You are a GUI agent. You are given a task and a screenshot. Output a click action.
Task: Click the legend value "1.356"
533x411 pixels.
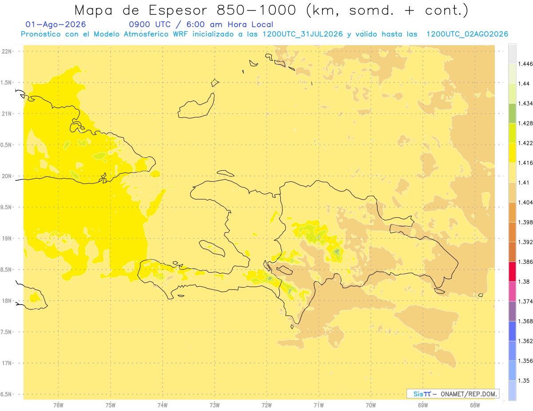point(525,361)
